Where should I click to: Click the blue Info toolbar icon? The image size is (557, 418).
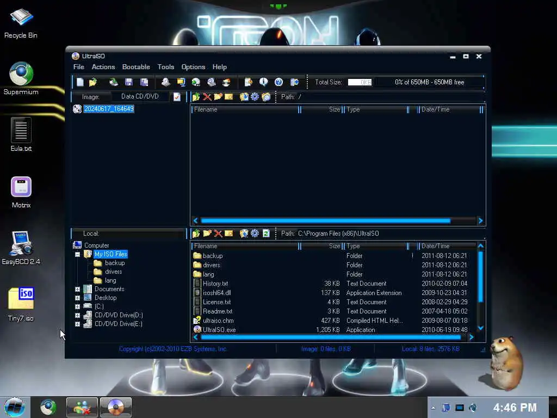tap(264, 82)
